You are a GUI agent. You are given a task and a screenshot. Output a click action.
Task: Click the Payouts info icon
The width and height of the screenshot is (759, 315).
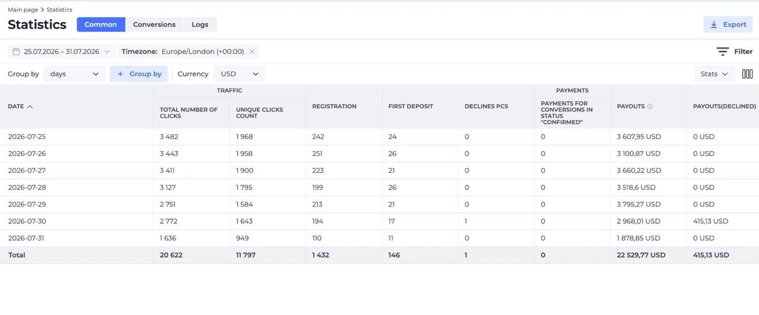650,107
